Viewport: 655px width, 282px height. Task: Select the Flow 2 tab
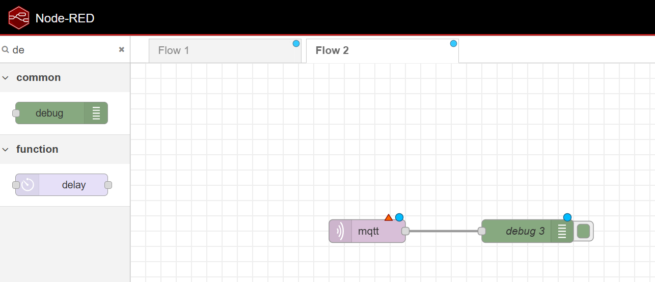382,50
